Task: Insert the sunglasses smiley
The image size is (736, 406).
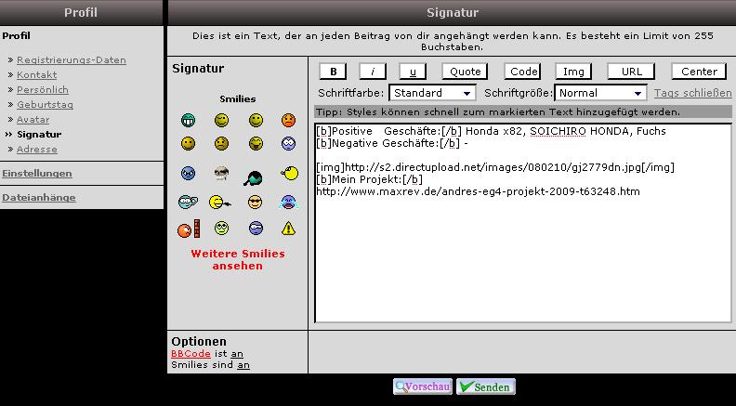Action: point(256,202)
